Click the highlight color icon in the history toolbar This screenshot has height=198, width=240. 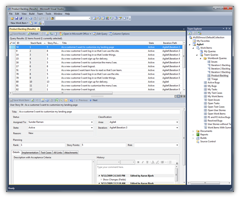tap(157, 162)
